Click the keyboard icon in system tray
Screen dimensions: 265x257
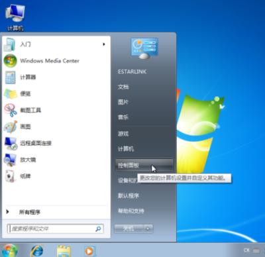coord(256,250)
